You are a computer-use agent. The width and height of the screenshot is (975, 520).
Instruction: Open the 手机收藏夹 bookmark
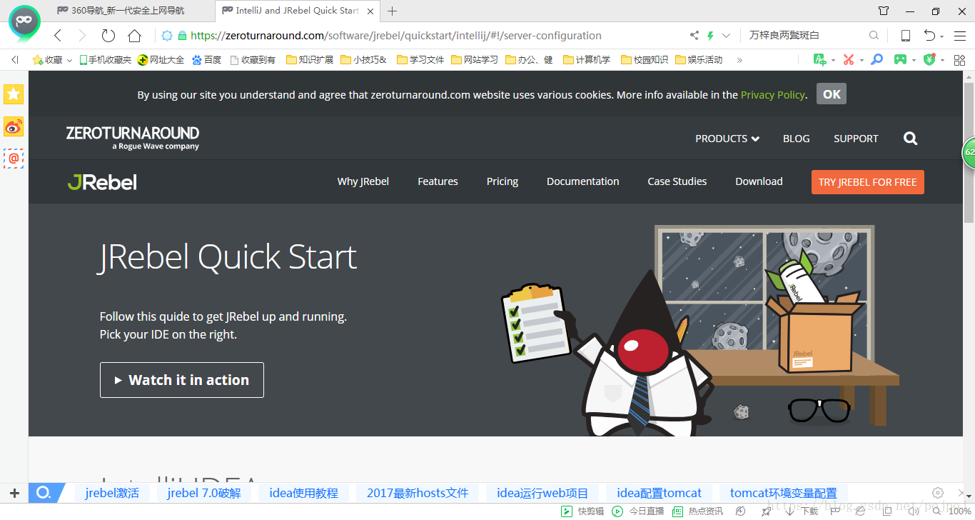pyautogui.click(x=105, y=60)
